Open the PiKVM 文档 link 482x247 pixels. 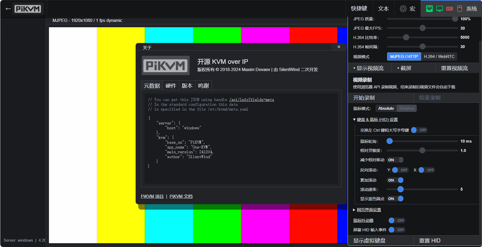[181, 196]
